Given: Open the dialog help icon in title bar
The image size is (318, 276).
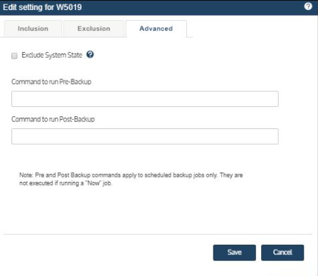Looking at the screenshot, I should [308, 6].
